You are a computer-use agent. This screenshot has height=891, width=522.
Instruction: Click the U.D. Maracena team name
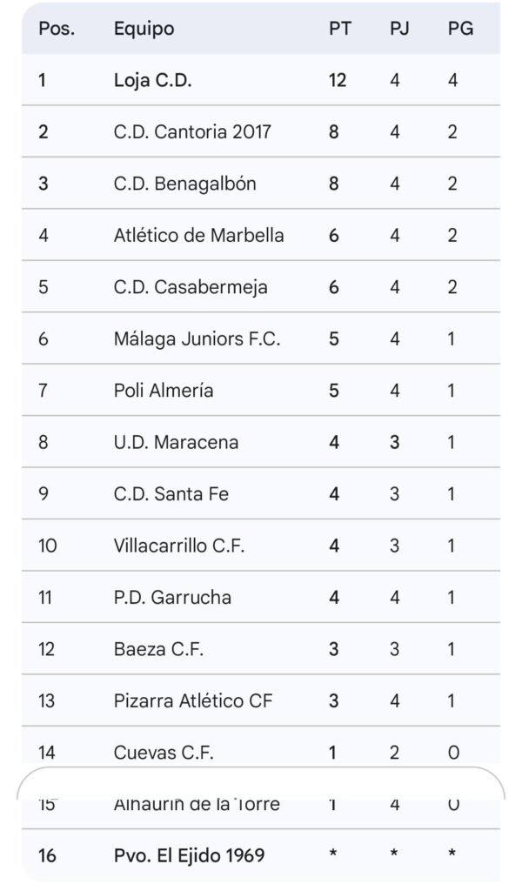[x=176, y=442]
